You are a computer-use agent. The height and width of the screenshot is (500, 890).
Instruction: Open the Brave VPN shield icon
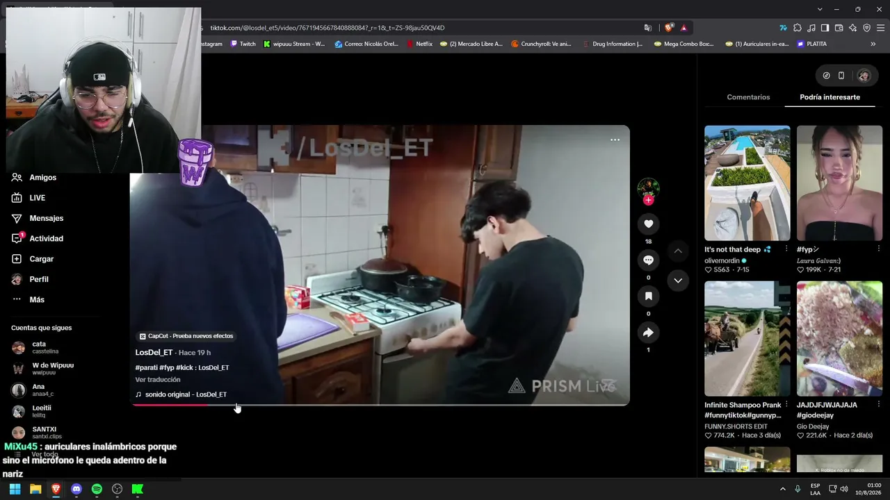click(x=866, y=28)
